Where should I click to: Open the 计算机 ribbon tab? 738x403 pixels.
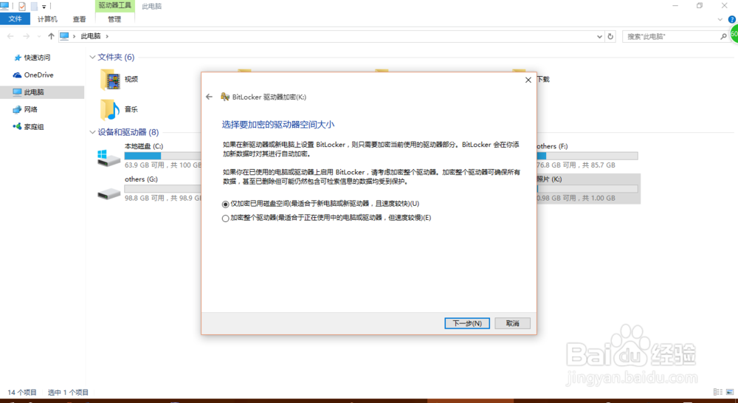(47, 19)
